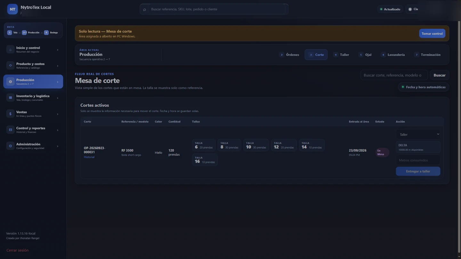
Task: Switch to the Órdenes step tab
Action: click(x=289, y=55)
